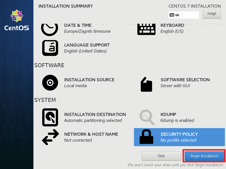Click the 'No profile selected' text
The image size is (226, 169).
[178, 140]
